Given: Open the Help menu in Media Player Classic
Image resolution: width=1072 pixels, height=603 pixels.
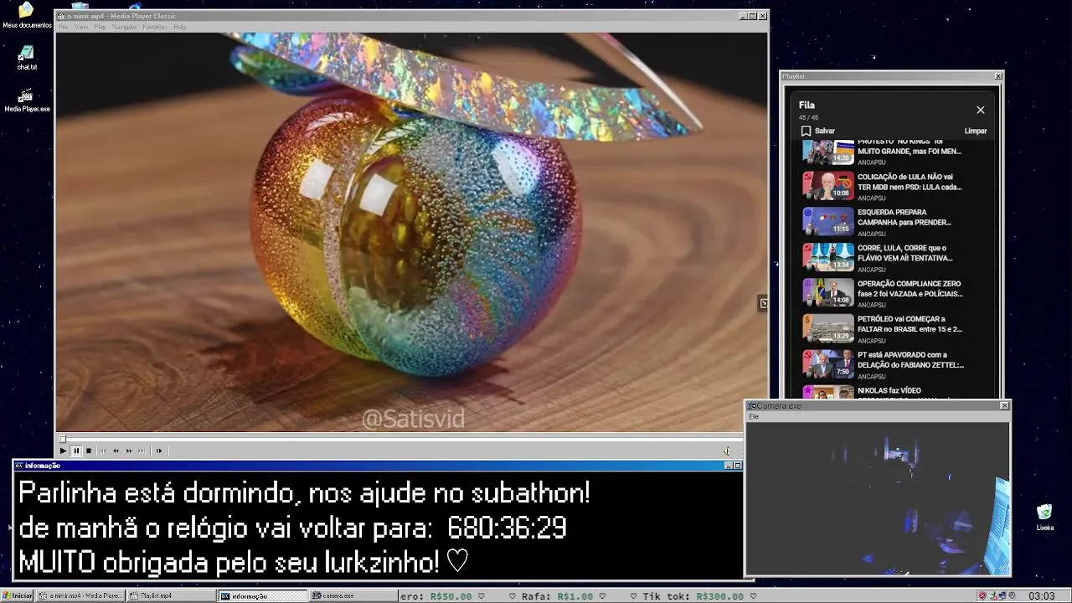Looking at the screenshot, I should click(x=179, y=27).
